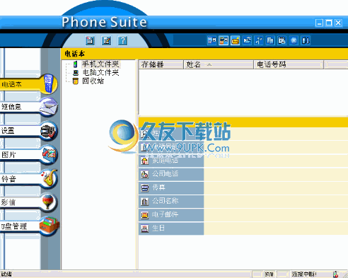This screenshot has height=278, width=348.
Task: Click the open folder toolbar icon
Action: point(247,40)
